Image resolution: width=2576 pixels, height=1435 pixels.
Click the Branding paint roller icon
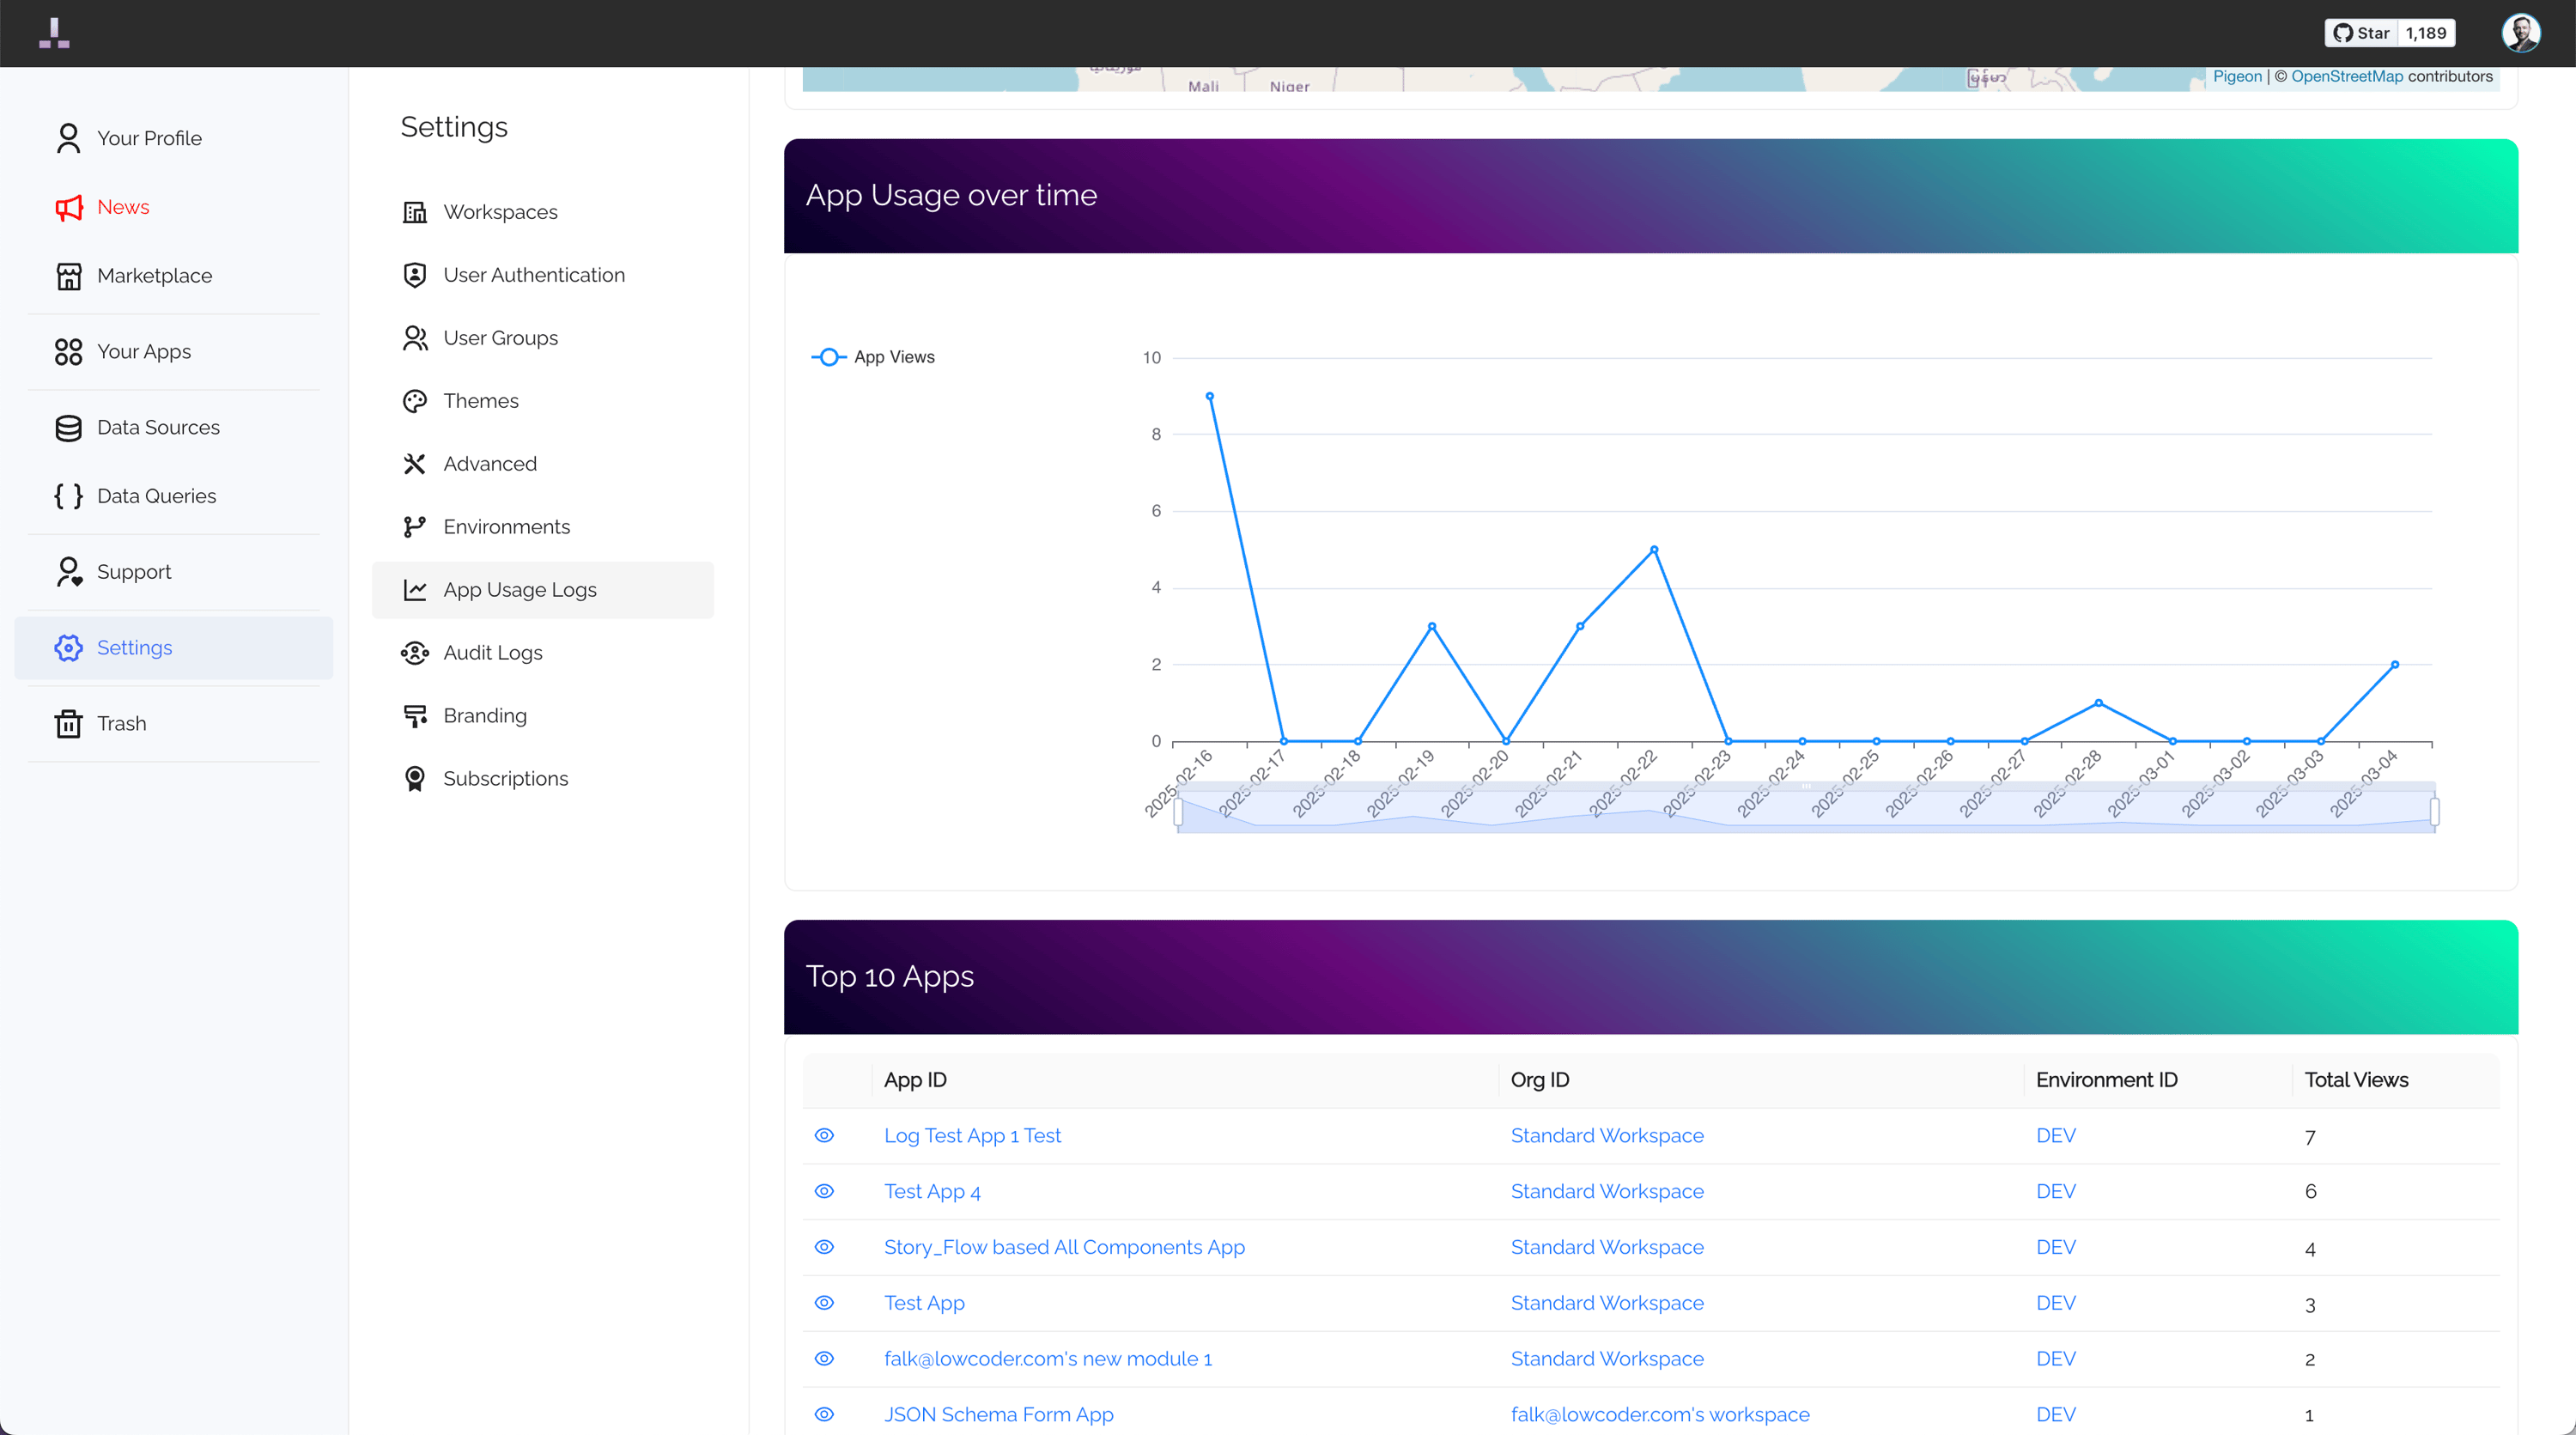[x=414, y=716]
